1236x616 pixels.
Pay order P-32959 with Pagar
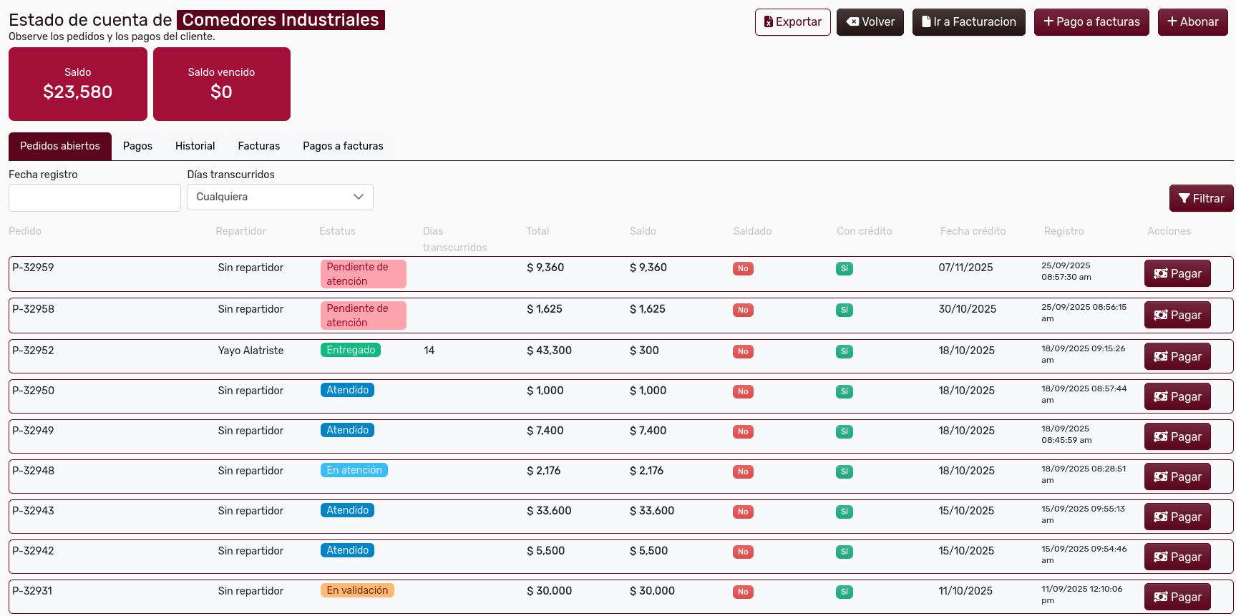(1177, 273)
